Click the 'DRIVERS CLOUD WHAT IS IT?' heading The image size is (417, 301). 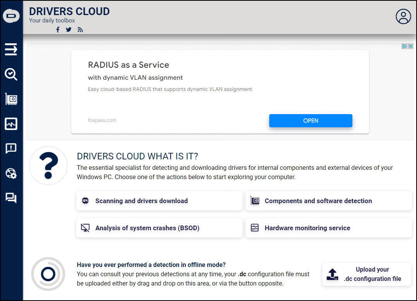(137, 156)
